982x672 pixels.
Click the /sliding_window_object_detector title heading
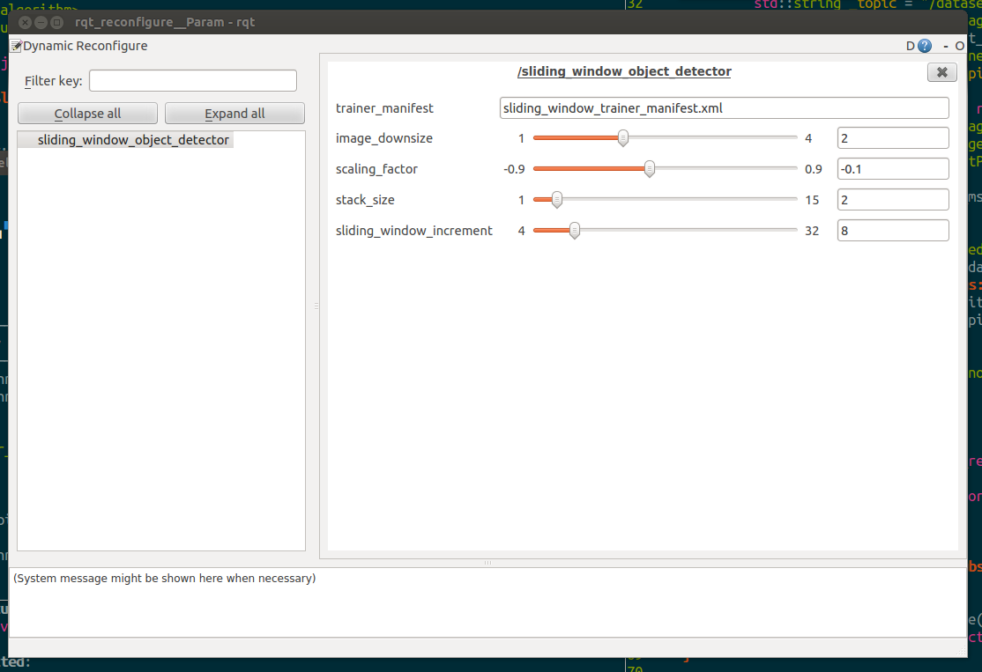tap(624, 71)
